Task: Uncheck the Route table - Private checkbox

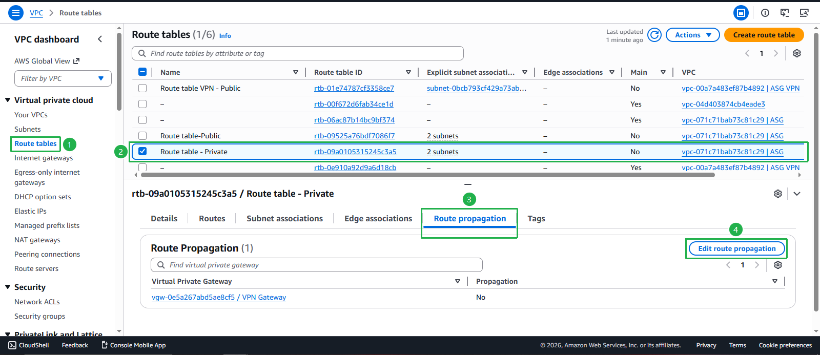Action: coord(142,151)
